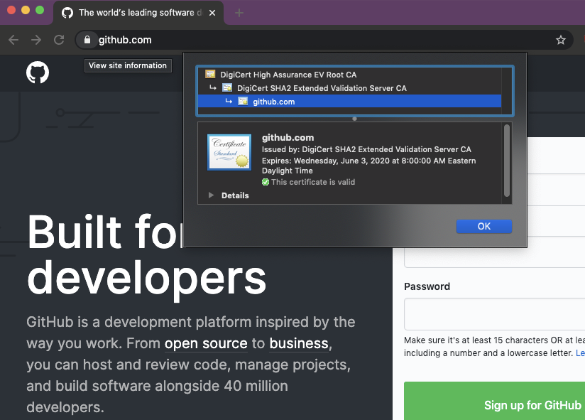Click the macOS yellow minimize button
This screenshot has width=585, height=420.
(26, 11)
